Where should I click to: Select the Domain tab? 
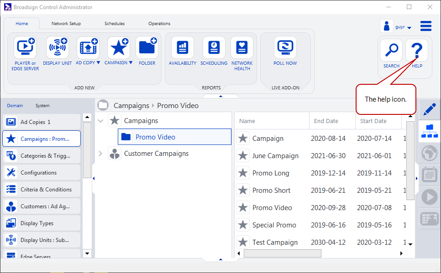pyautogui.click(x=15, y=106)
